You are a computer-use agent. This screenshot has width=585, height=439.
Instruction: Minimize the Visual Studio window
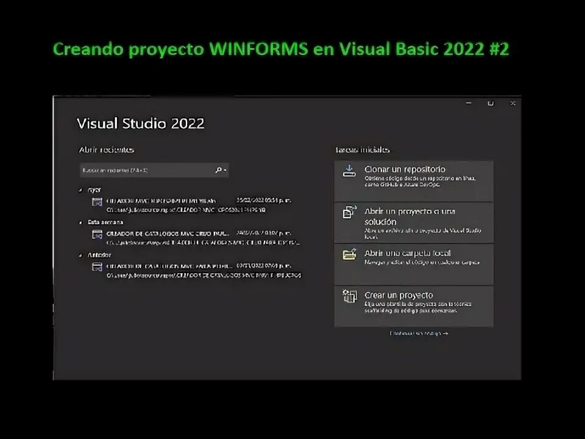469,103
